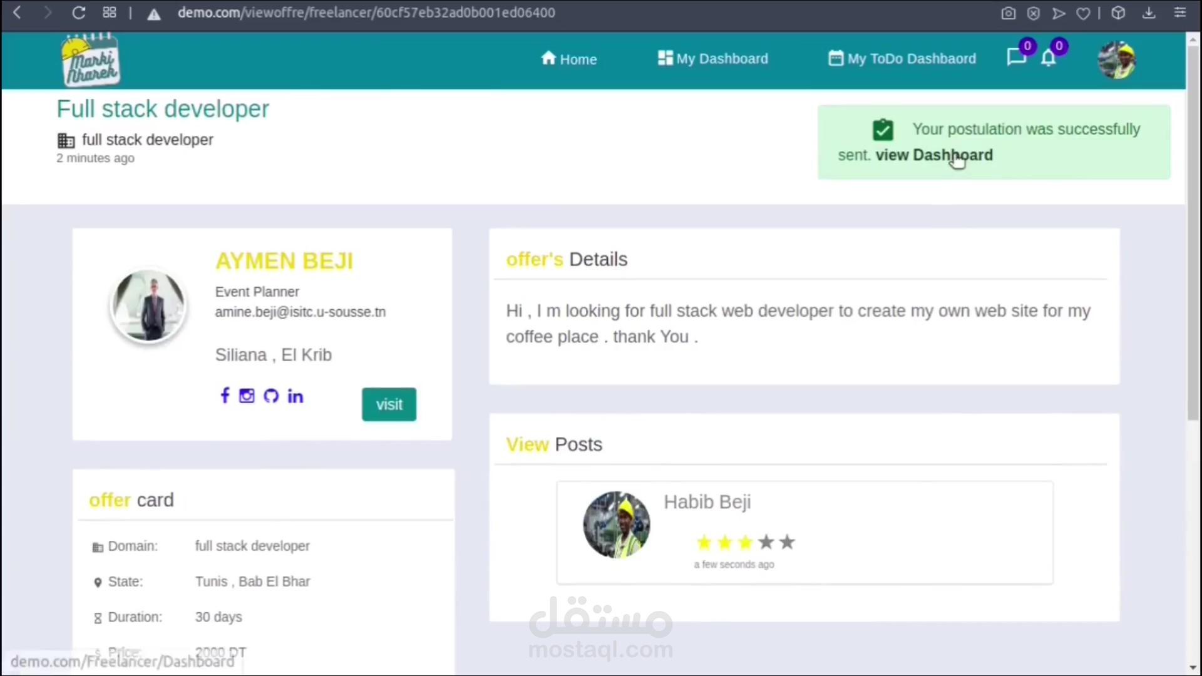The image size is (1202, 676).
Task: Open My Dashboard menu item
Action: 712,59
